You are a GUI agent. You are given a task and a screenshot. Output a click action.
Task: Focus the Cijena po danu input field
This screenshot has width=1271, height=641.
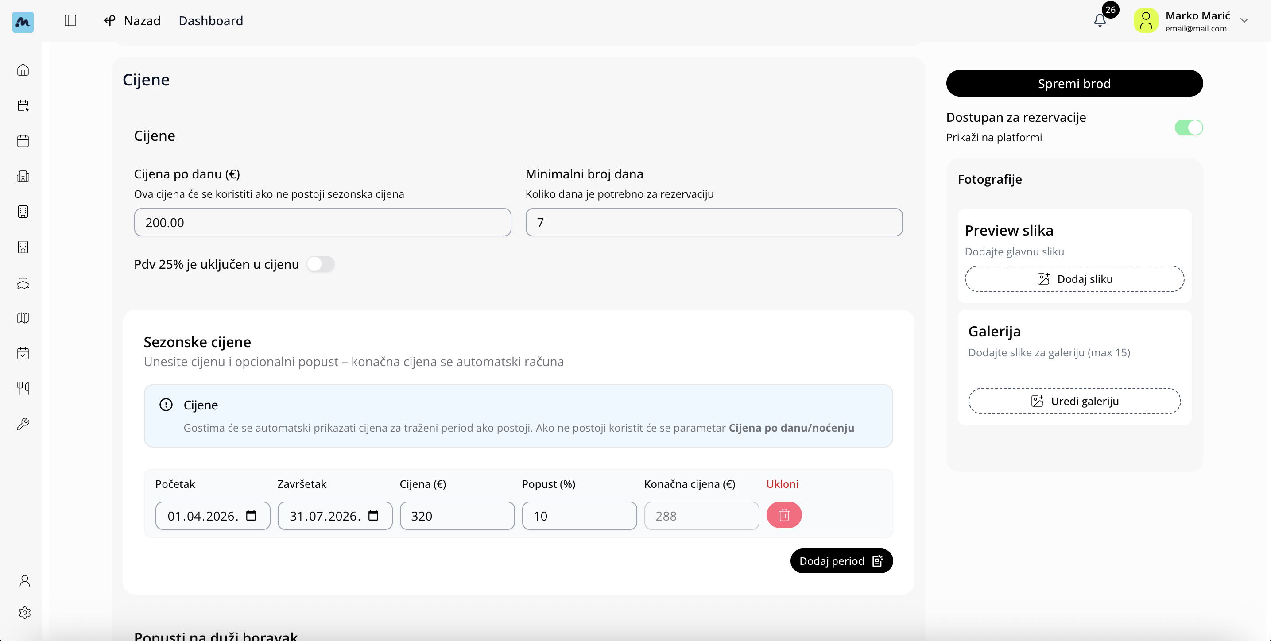click(x=322, y=222)
